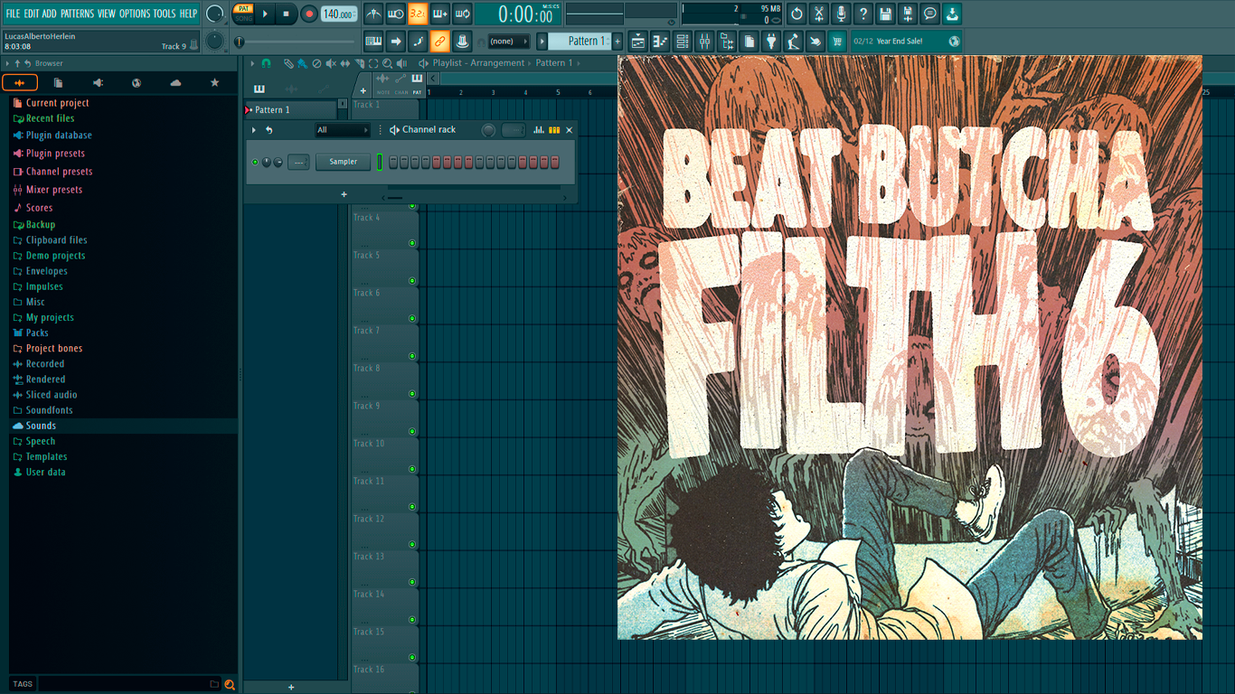Click the Play button in transport
Viewport: 1235px width, 694px height.
(265, 14)
